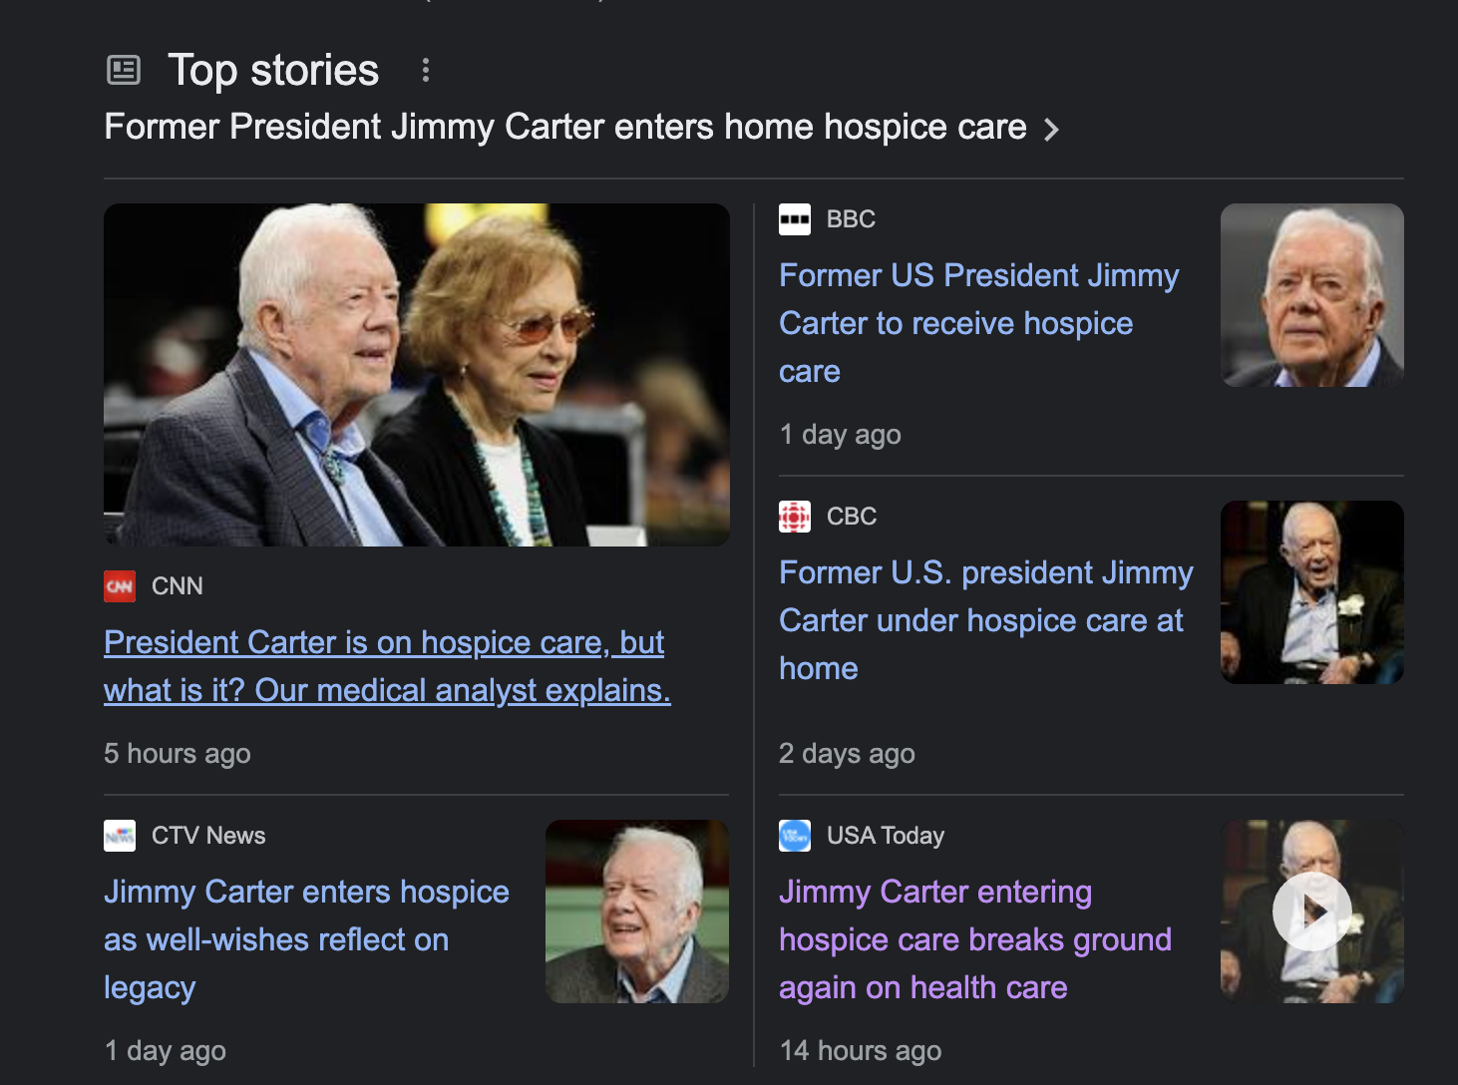
Task: Click the CBC article thumbnail image
Action: [x=1312, y=592]
